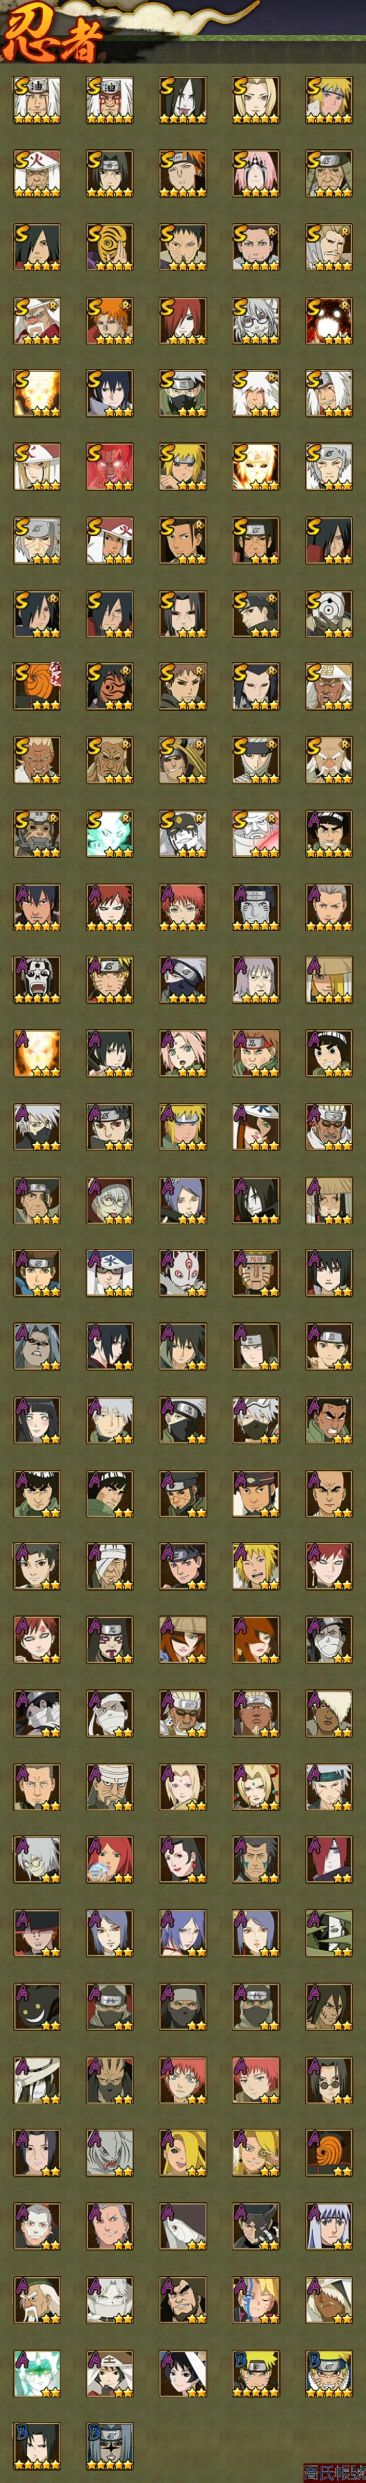
Task: Select S-rank Third Hokage wearing 火 hat
Action: (x=37, y=174)
